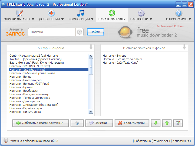Screen dimensions: 195x146
Task: Open the СПИСКИ ЗАКАЧЕК menu label
Action: pyautogui.click(x=17, y=19)
